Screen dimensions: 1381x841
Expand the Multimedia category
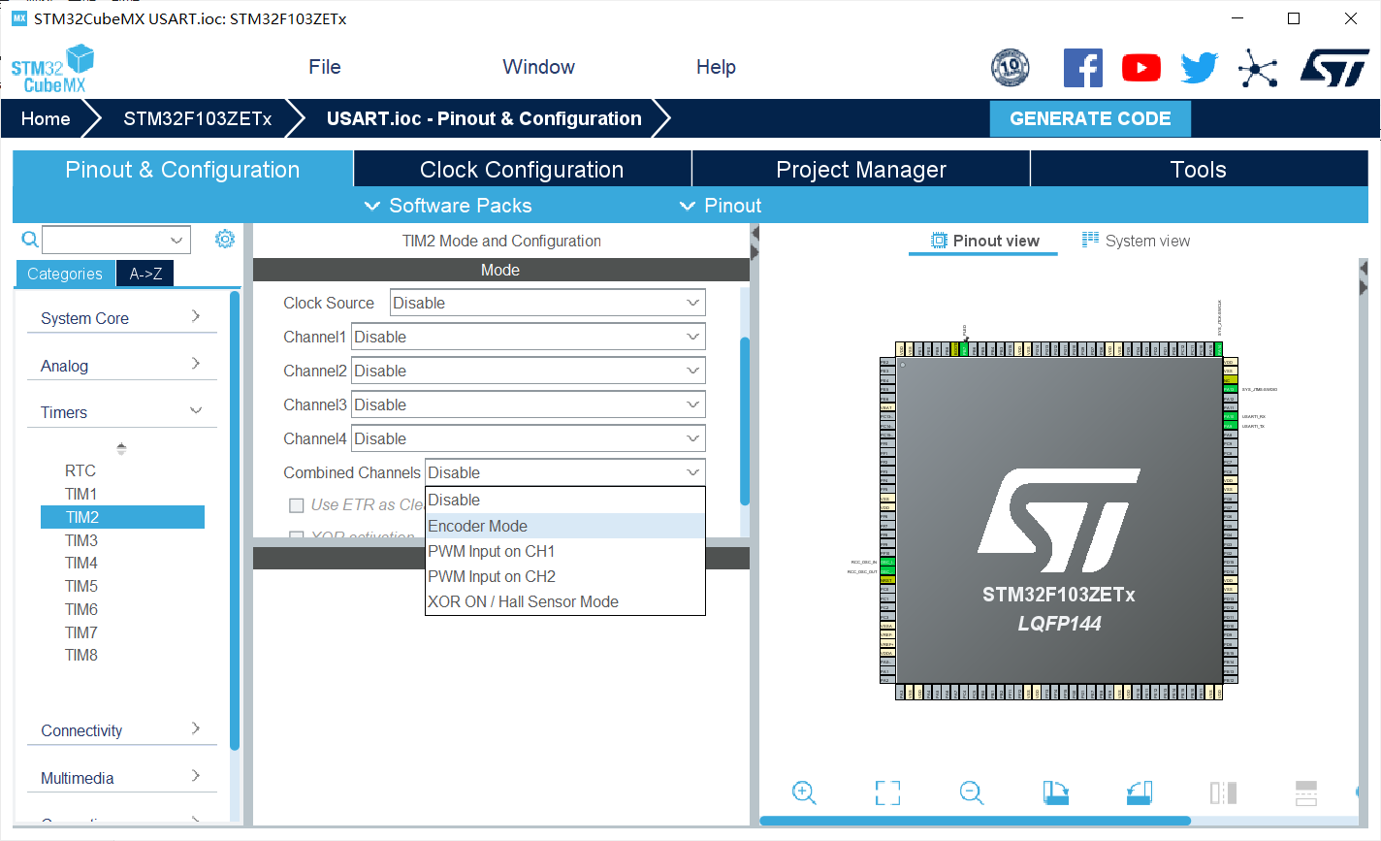(x=121, y=778)
